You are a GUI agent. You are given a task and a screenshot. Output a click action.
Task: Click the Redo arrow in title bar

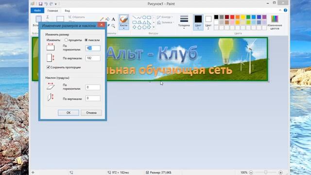tap(51, 4)
